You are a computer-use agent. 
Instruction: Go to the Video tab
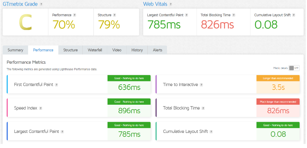[117, 50]
